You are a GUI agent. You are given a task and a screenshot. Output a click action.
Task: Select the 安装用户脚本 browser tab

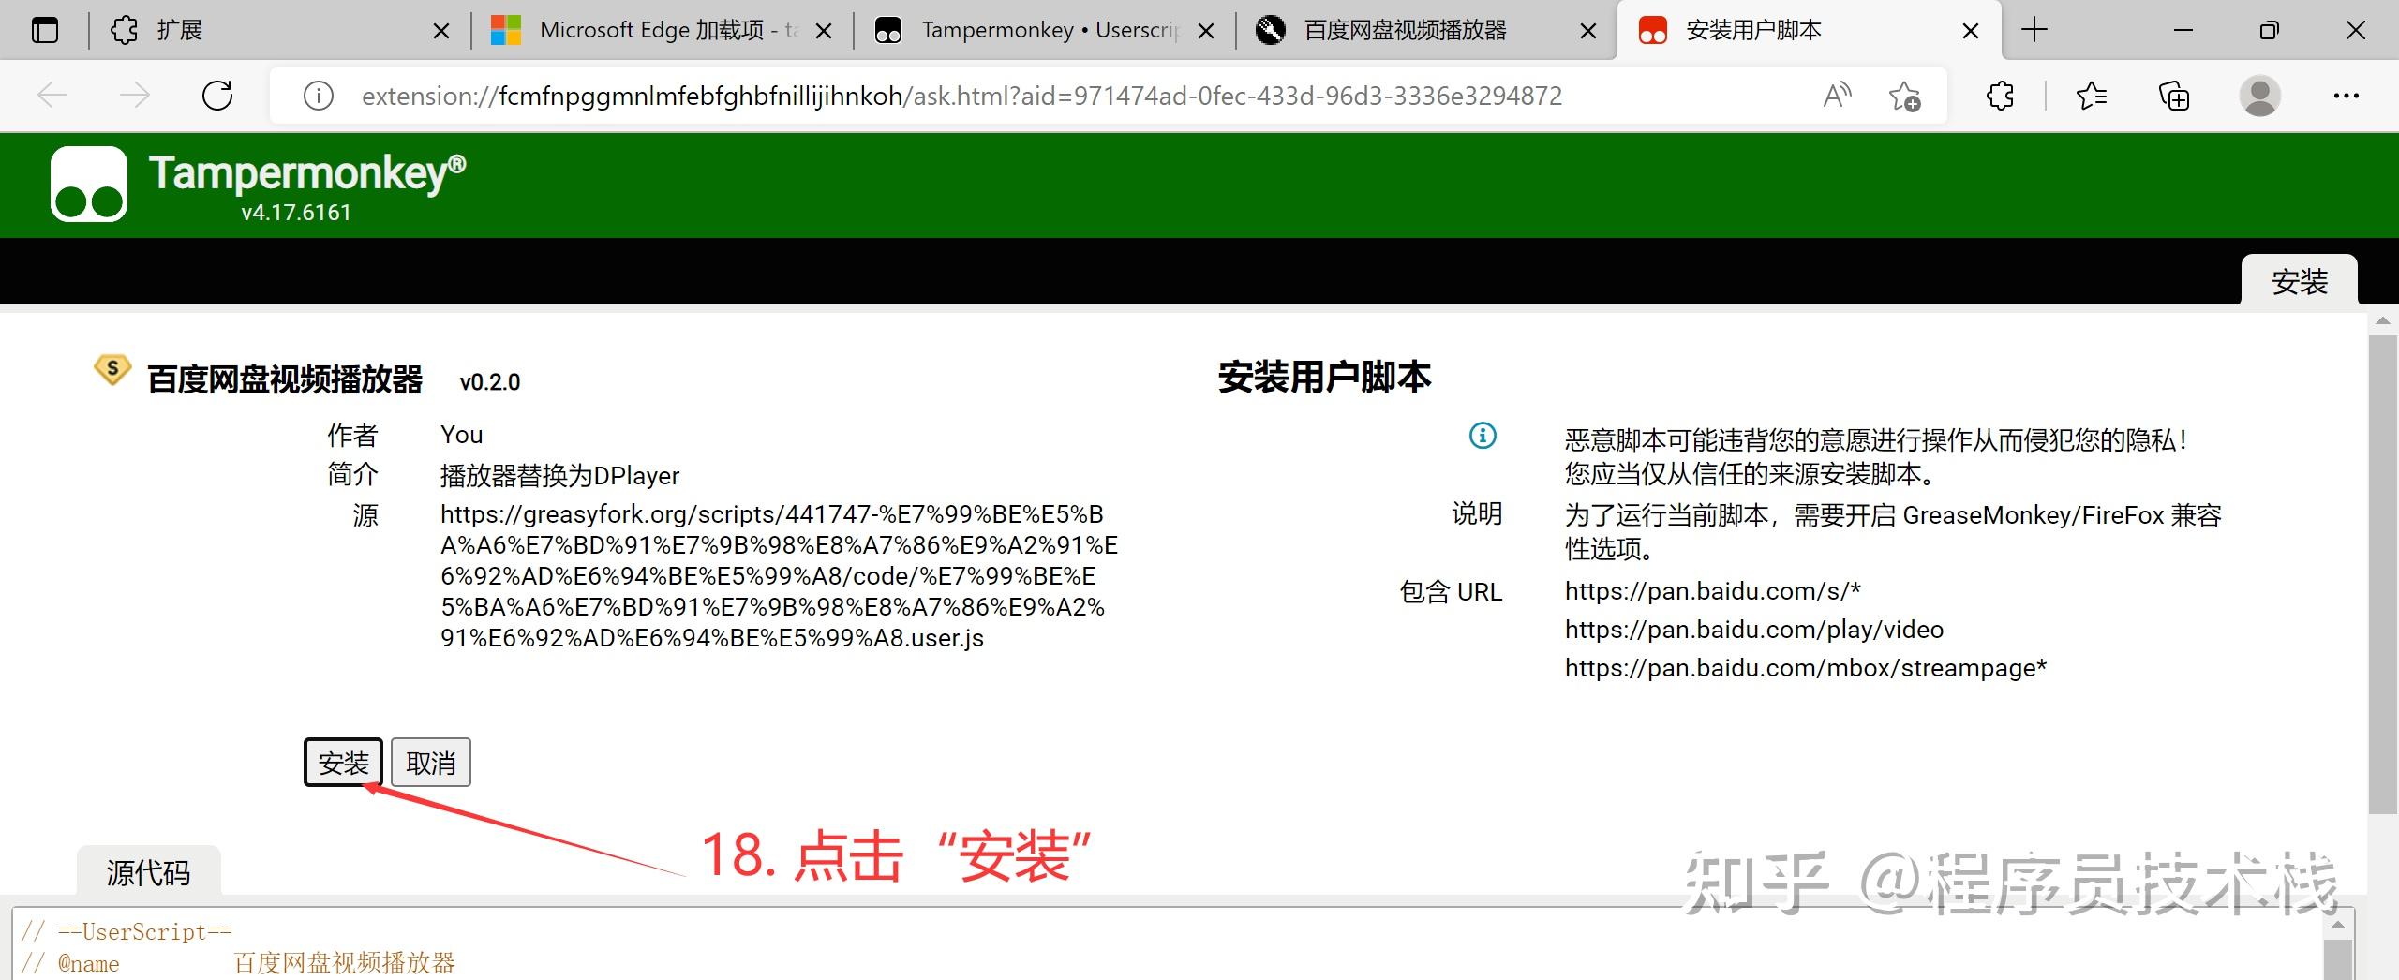click(1808, 31)
